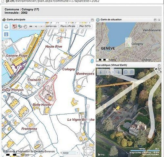Maximize the Vue oblique panel
The image size is (164, 157).
[159, 65]
